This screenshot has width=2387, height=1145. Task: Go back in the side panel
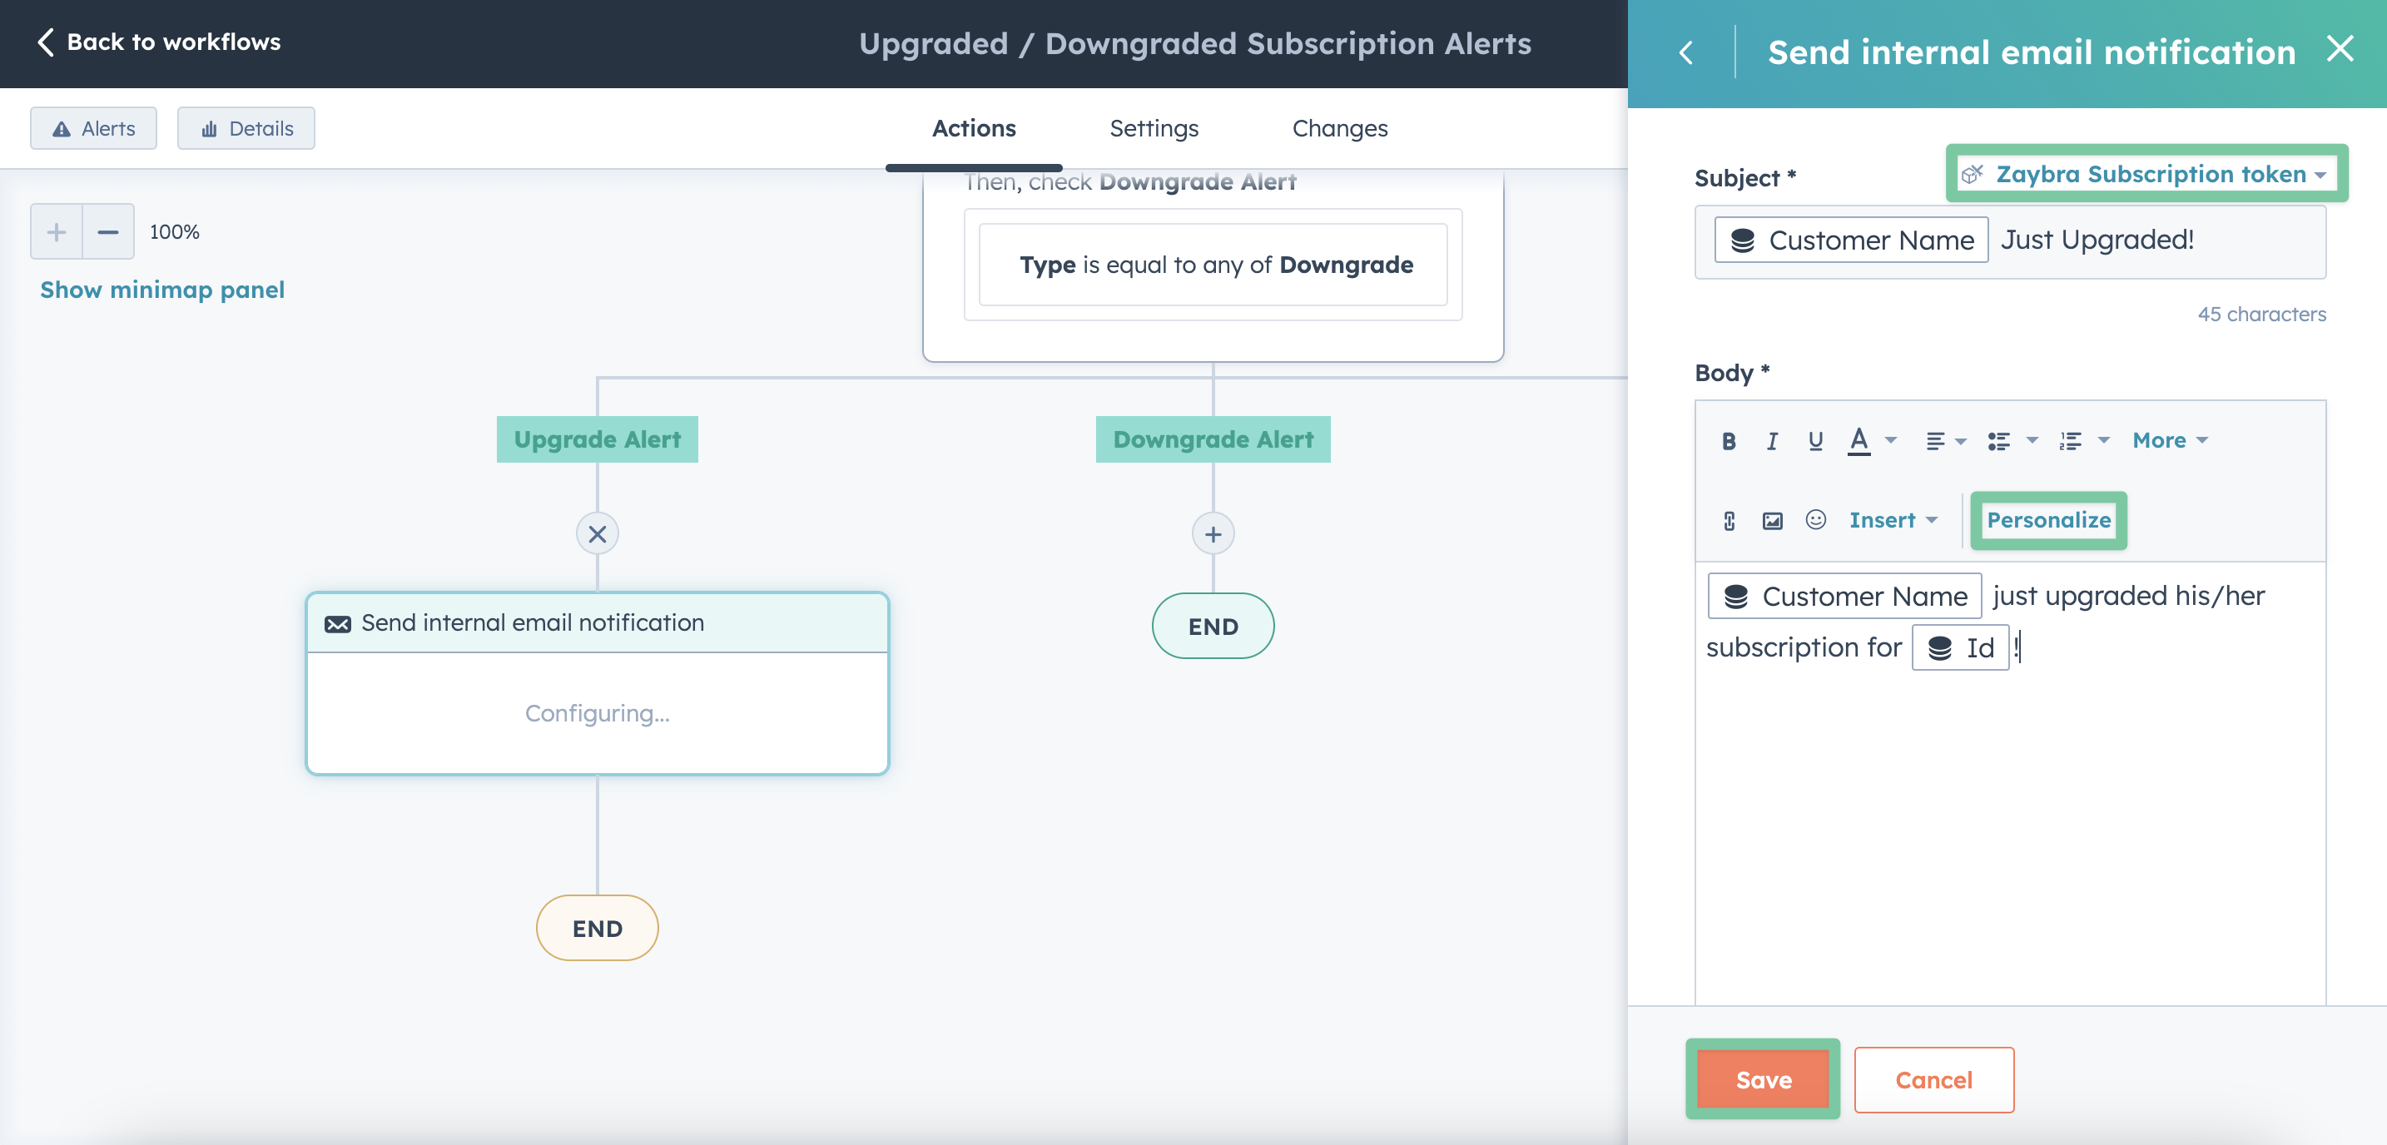point(1685,52)
